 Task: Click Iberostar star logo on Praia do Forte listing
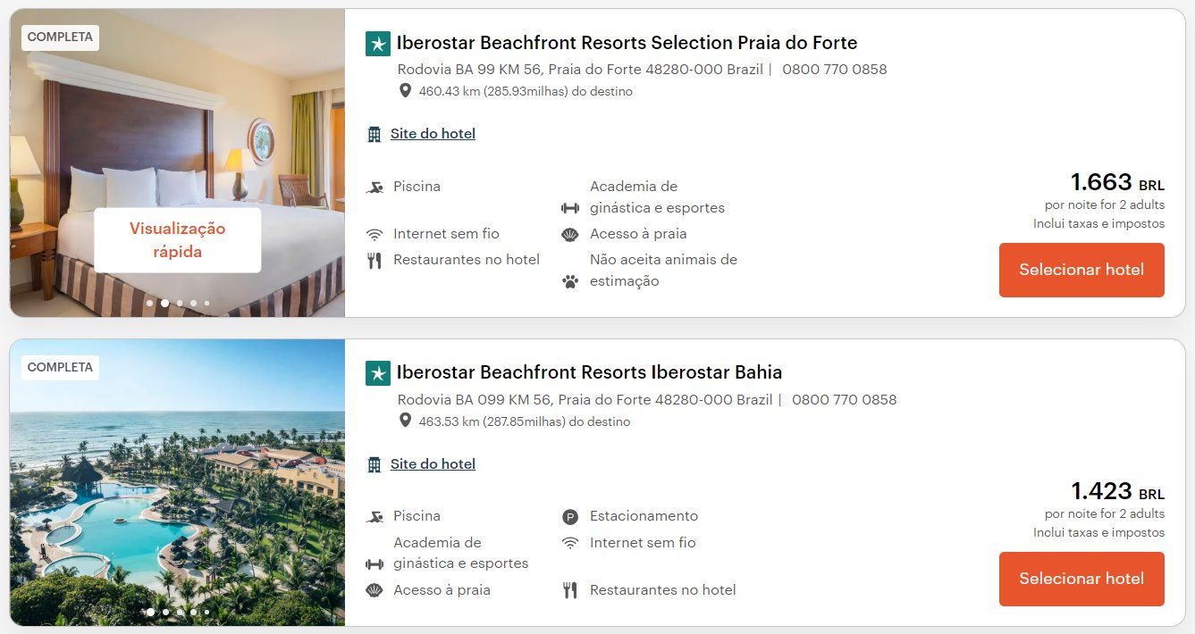(x=378, y=43)
